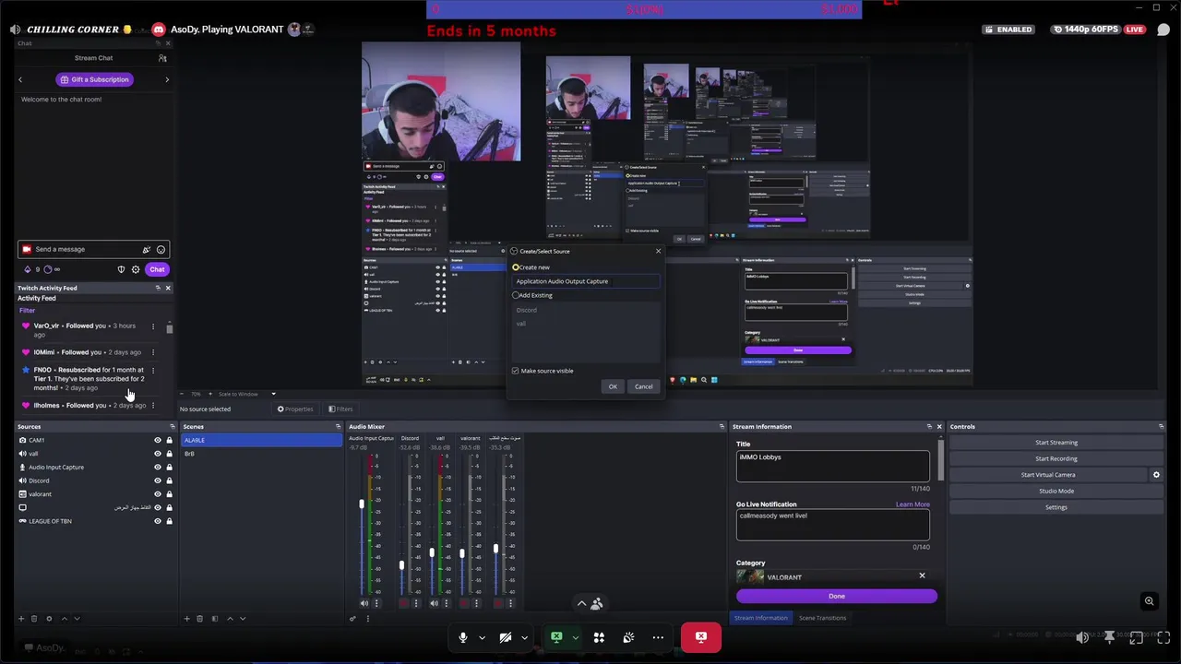The image size is (1181, 664).
Task: Enter fullscreen for Discord stream
Action: [x=1163, y=637]
